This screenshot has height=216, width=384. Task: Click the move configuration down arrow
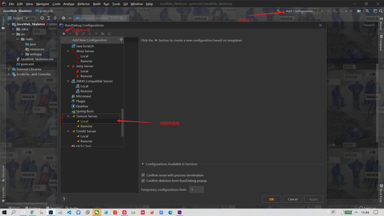click(96, 33)
